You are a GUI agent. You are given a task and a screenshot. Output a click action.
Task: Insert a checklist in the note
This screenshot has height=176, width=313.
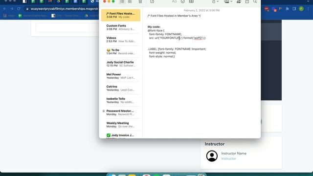182,1
